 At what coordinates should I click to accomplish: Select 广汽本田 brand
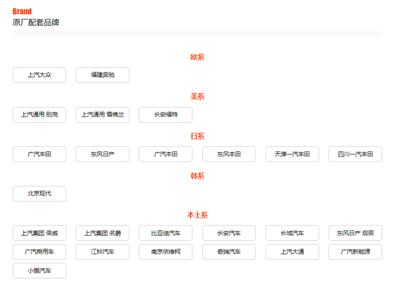coord(166,154)
